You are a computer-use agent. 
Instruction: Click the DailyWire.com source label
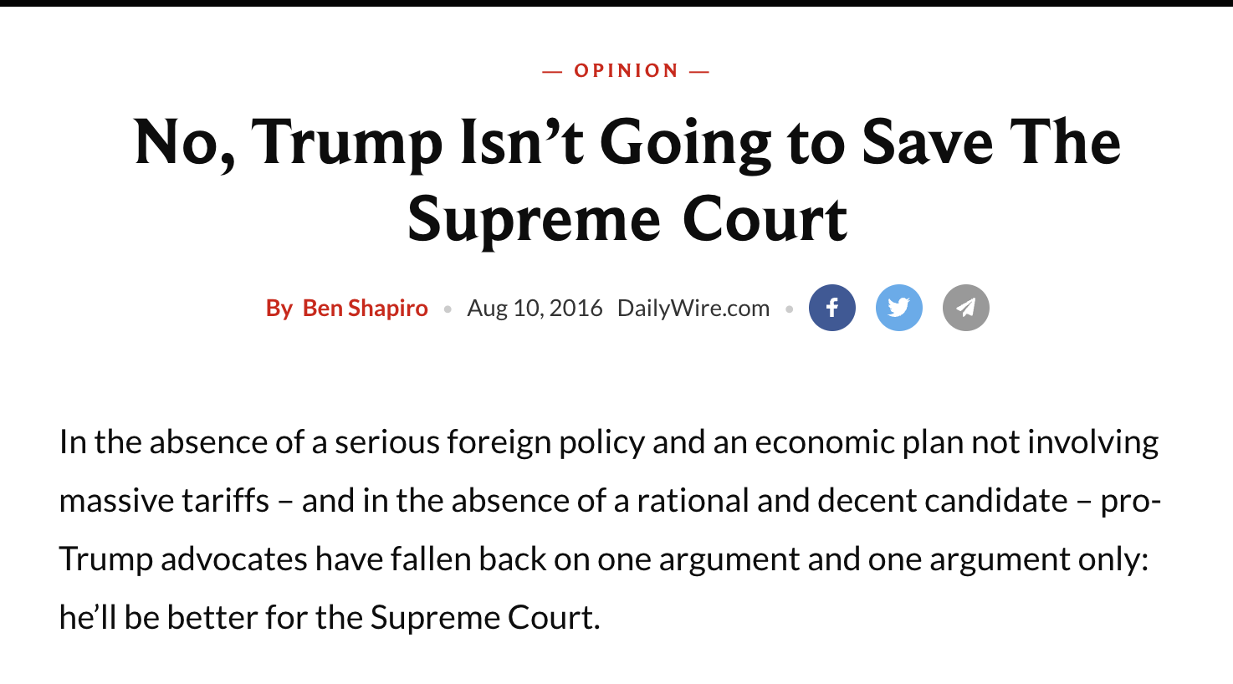tap(693, 309)
